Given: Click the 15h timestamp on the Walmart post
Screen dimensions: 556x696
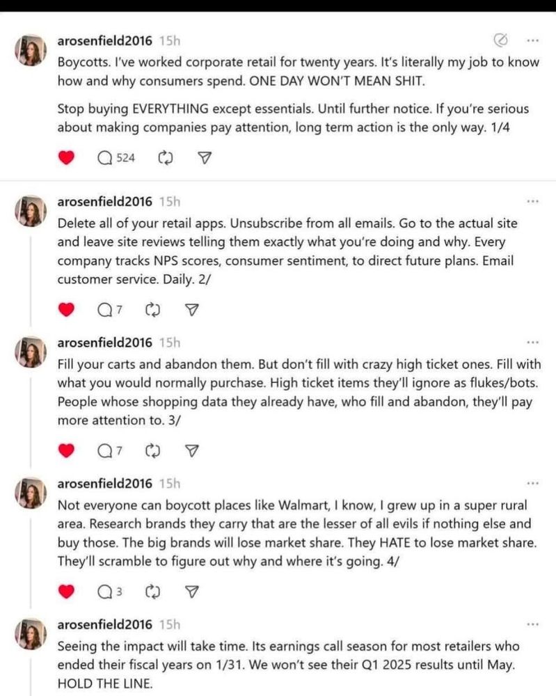Looking at the screenshot, I should 170,484.
